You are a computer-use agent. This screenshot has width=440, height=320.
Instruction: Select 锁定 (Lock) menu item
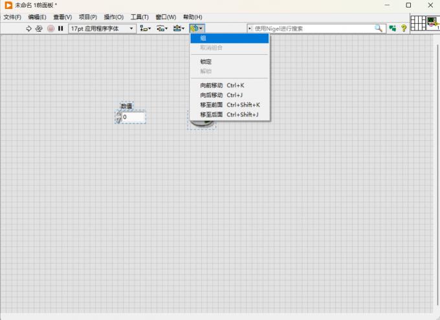pos(230,61)
